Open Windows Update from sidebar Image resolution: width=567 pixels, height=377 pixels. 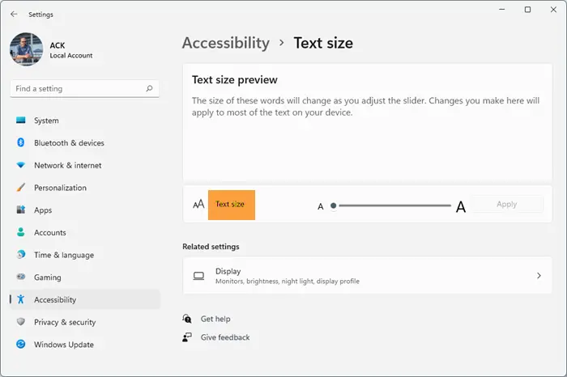[63, 345]
